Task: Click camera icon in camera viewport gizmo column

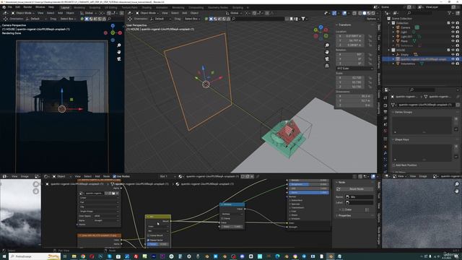Action: (119, 58)
